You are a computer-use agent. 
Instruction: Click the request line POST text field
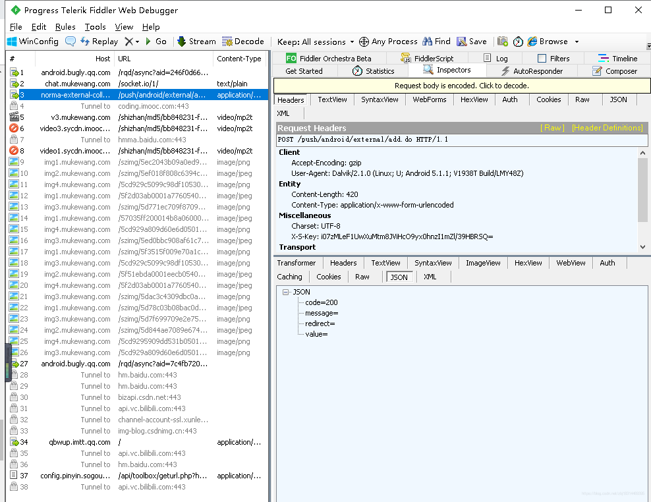[462, 140]
